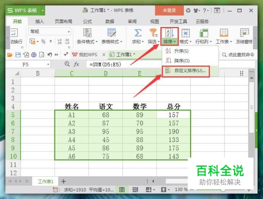This screenshot has width=263, height=199.
Task: Open the skin (shirt) icon in title bar
Action: point(196,11)
